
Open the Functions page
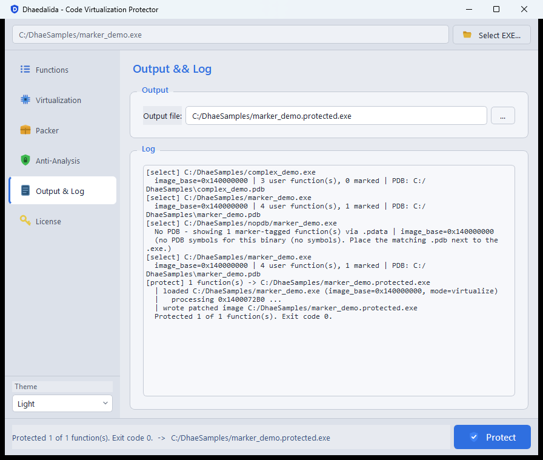[62, 70]
